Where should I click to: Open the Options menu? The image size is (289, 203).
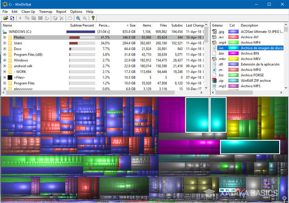click(76, 11)
